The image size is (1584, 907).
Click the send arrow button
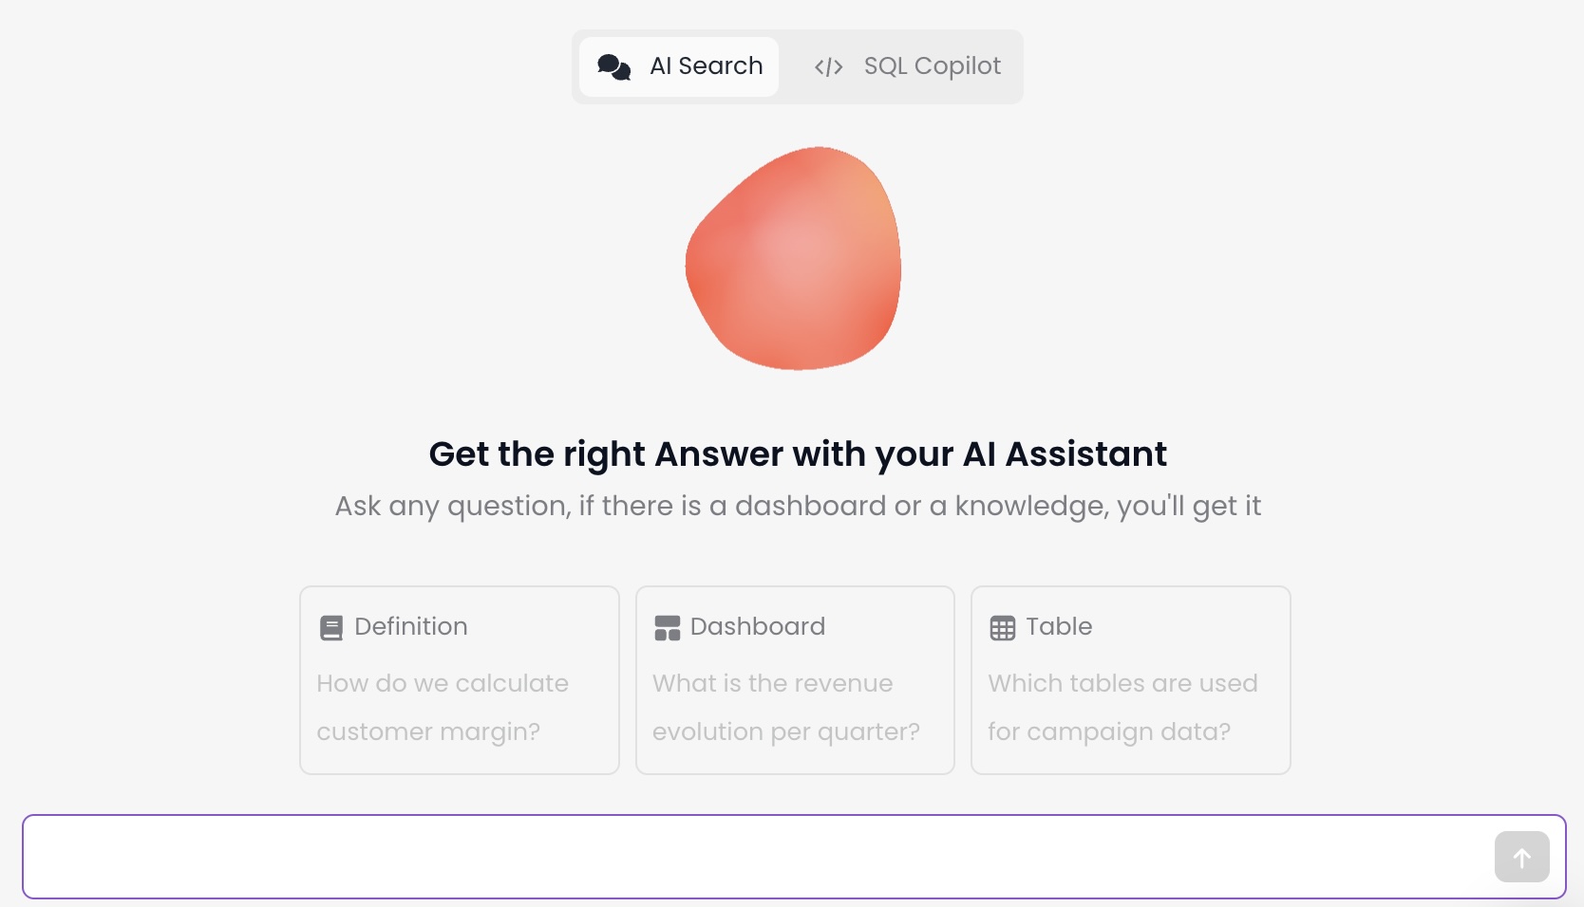[x=1522, y=857]
